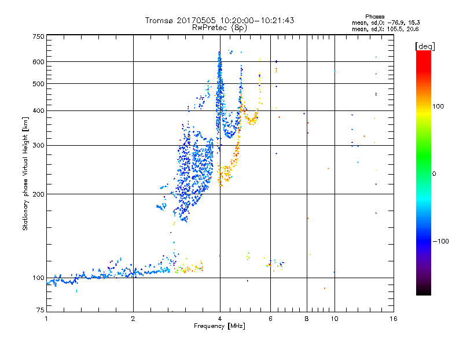This screenshot has height=347, width=463.
Task: Click the 'mean, sd,X: 105.5, 20.6' line
Action: click(x=385, y=29)
